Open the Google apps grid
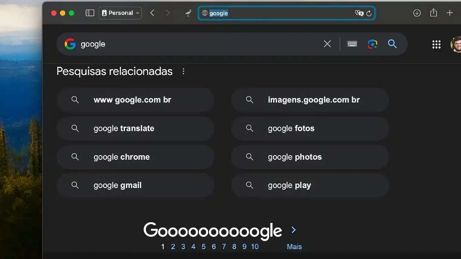 point(436,44)
